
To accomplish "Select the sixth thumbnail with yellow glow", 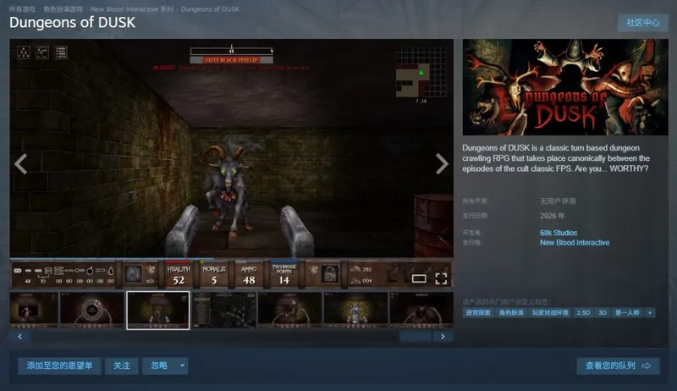I will pos(355,310).
